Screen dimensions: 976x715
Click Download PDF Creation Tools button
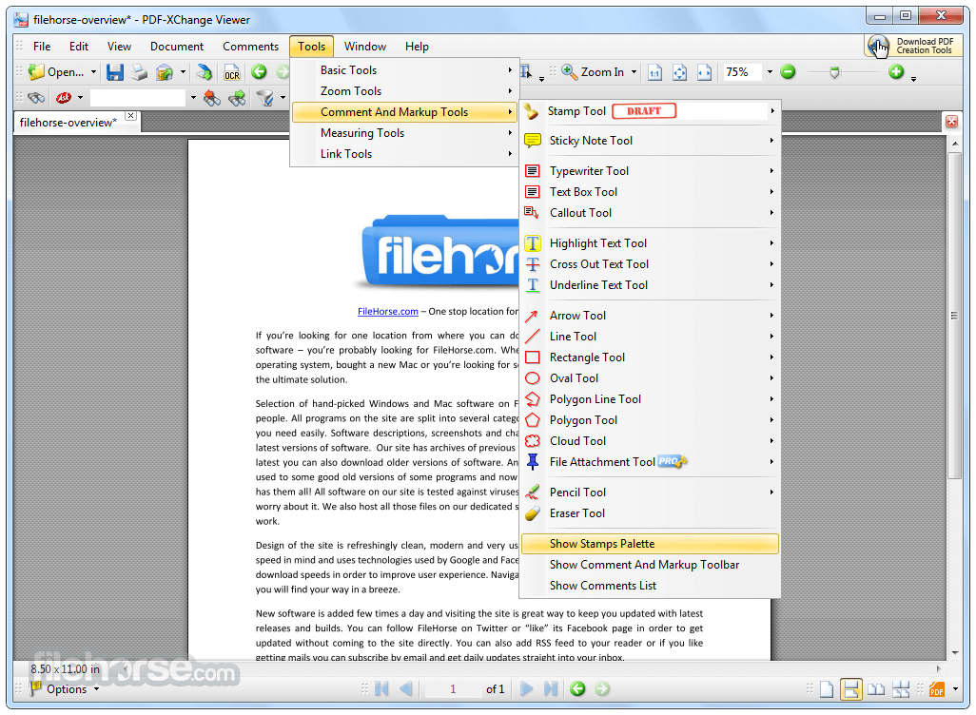[913, 46]
